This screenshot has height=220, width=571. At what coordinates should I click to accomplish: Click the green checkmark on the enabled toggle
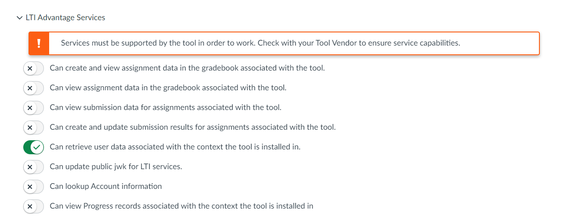click(38, 147)
